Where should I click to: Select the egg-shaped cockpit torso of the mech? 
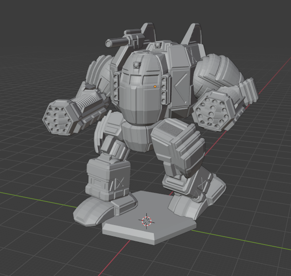[141, 88]
